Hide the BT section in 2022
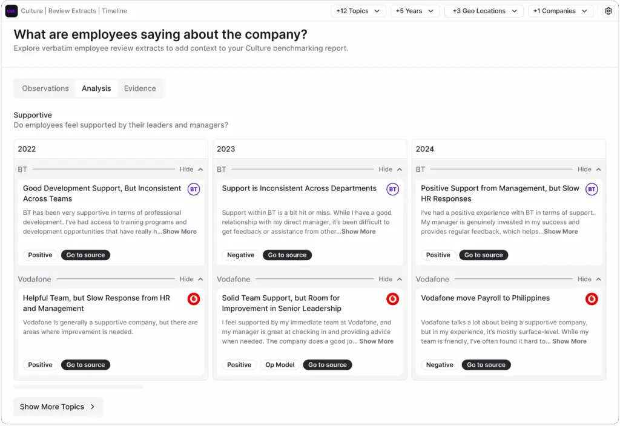 (x=191, y=169)
